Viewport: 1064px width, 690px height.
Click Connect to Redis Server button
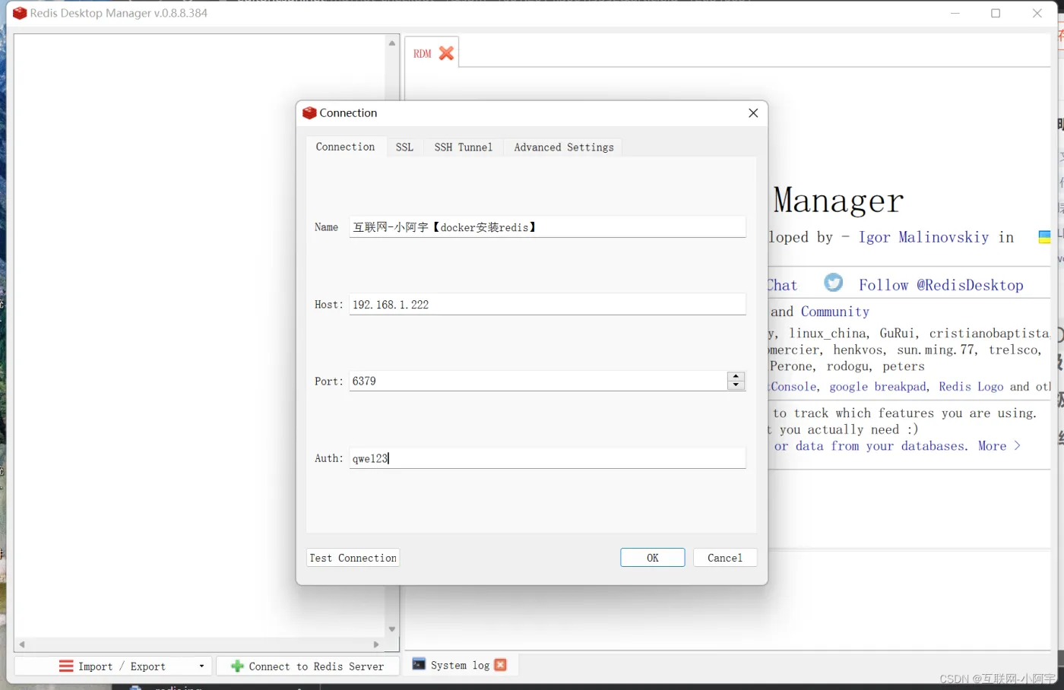308,666
